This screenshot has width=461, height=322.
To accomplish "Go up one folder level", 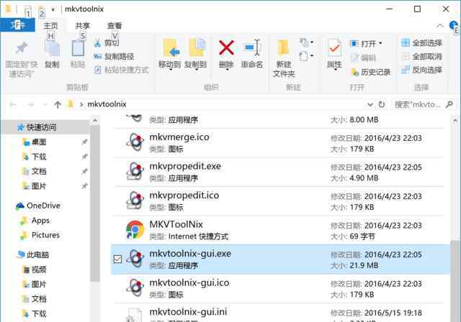I will (58, 104).
